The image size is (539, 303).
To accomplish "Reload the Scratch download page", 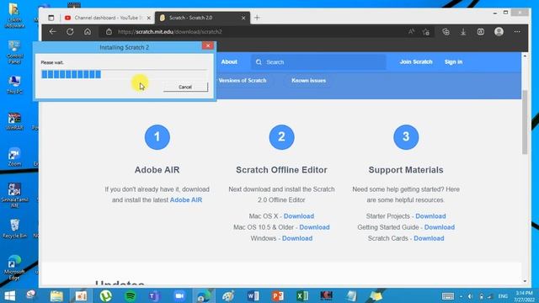I will tap(70, 32).
